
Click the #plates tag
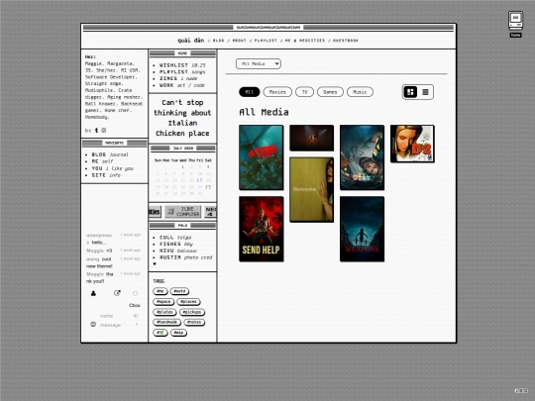[164, 312]
